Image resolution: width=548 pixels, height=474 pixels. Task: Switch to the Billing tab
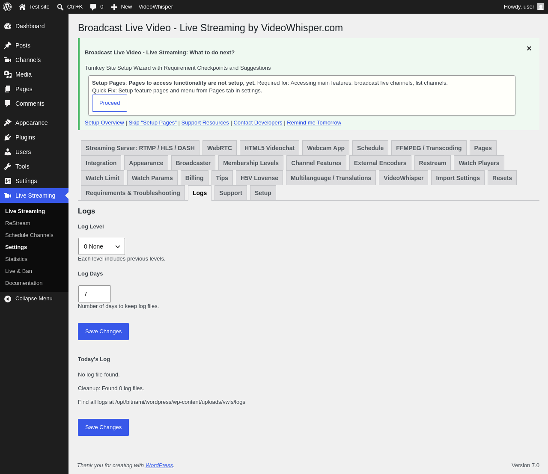[x=194, y=178]
